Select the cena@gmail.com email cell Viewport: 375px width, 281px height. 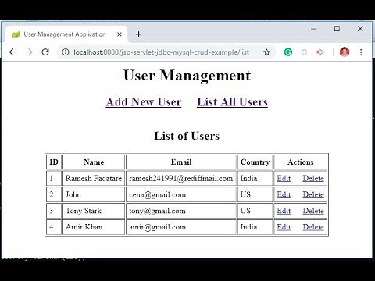(181, 194)
